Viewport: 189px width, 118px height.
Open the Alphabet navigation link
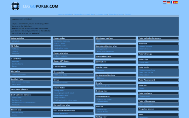pos(68,14)
